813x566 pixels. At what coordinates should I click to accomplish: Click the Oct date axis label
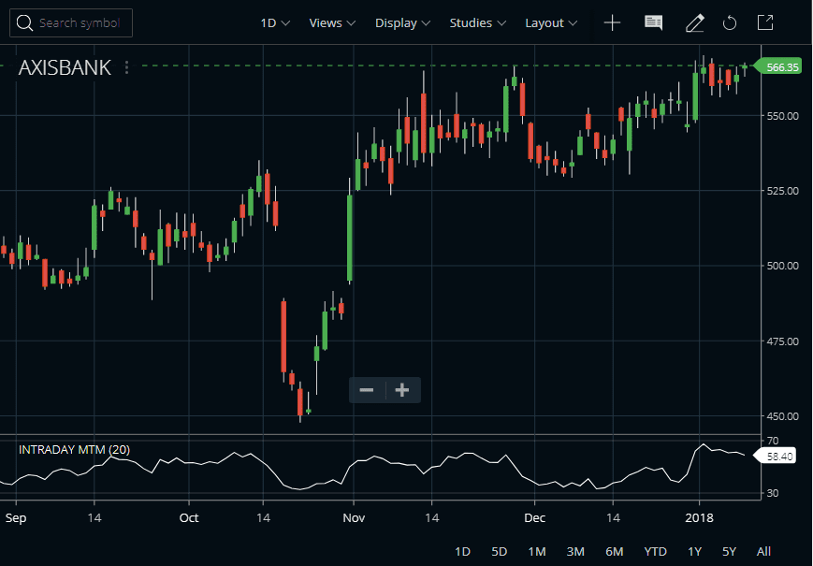(189, 517)
